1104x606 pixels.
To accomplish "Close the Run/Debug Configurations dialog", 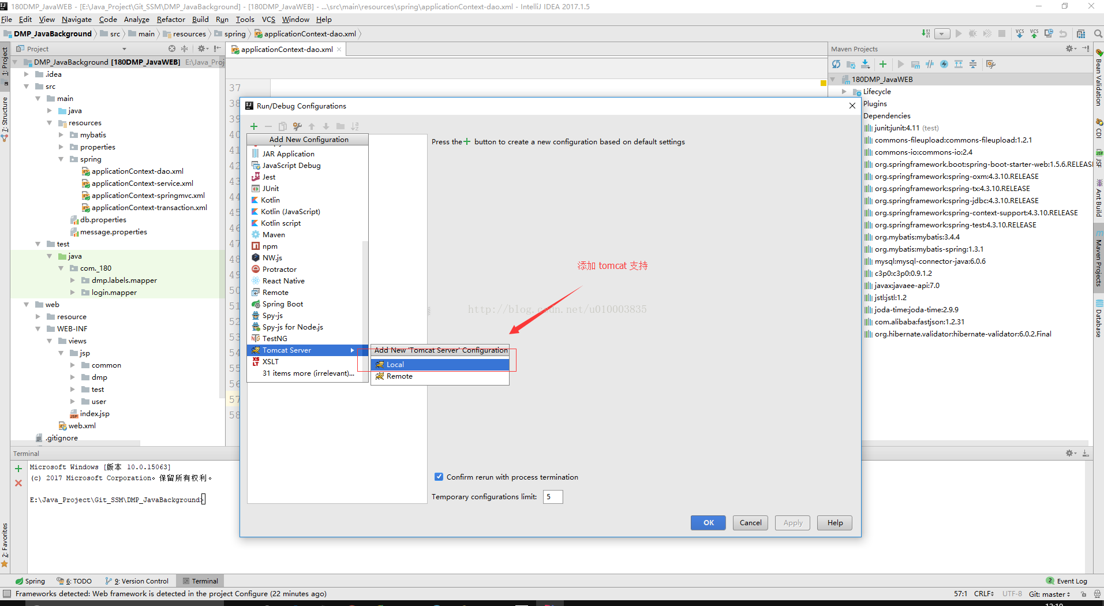I will click(x=852, y=106).
